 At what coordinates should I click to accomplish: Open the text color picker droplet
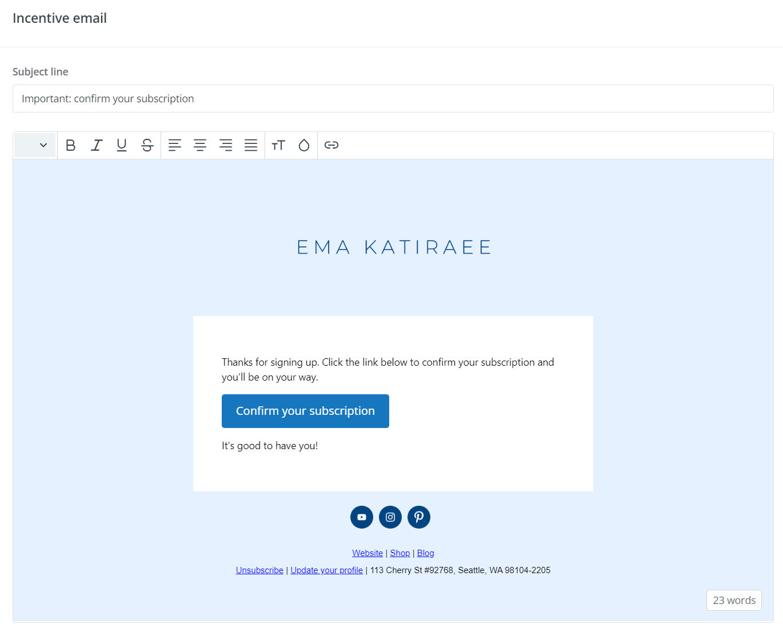303,145
